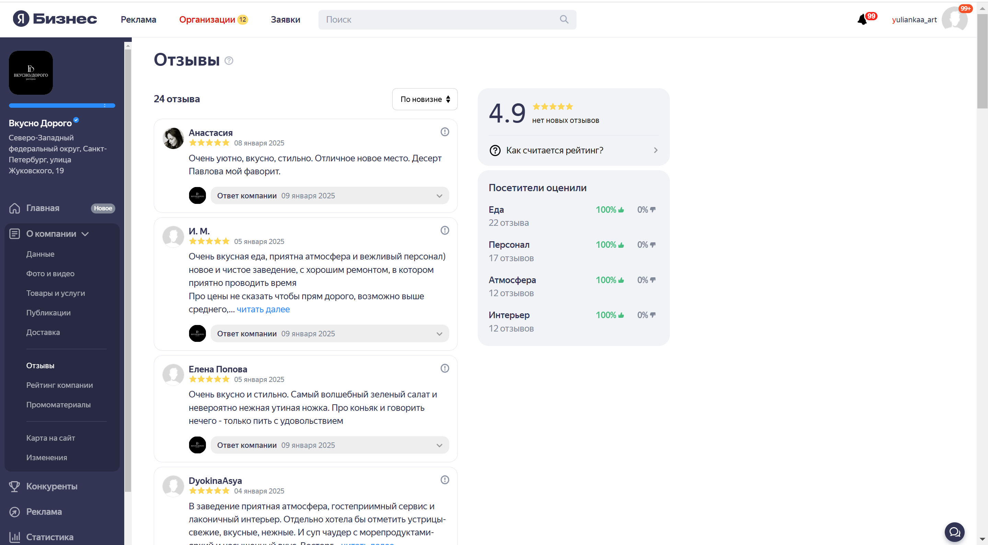988x545 pixels.
Task: Open Конкуренты section with trophy icon
Action: [x=51, y=486]
